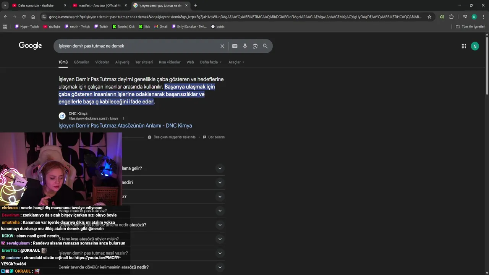Viewport: 489px width, 275px height.
Task: Open the Chrome profile avatar in toolbar
Action: pos(474,17)
